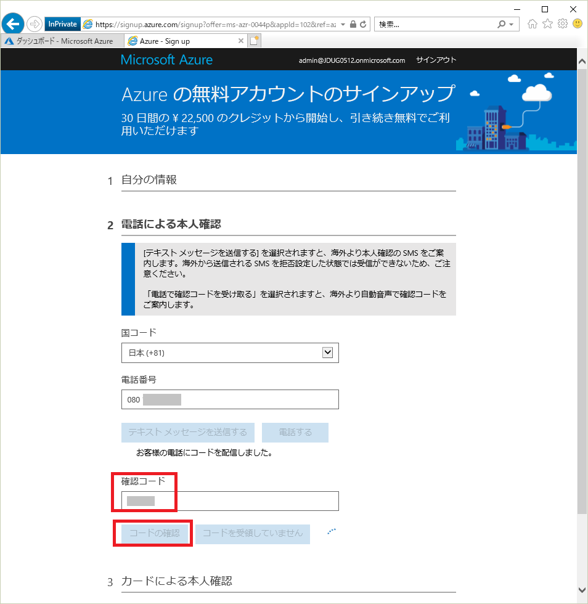The image size is (588, 604).
Task: Click the 確認コード input field
Action: (230, 501)
